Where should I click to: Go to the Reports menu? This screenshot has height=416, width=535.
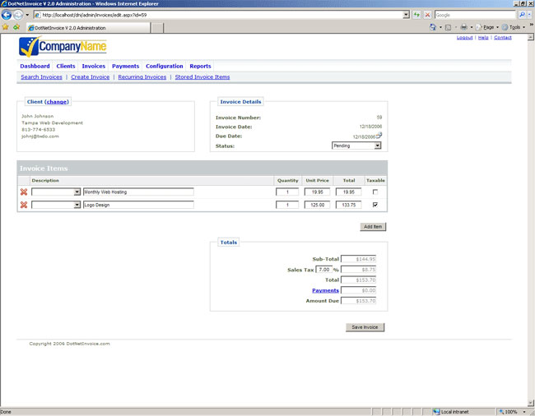pyautogui.click(x=200, y=66)
